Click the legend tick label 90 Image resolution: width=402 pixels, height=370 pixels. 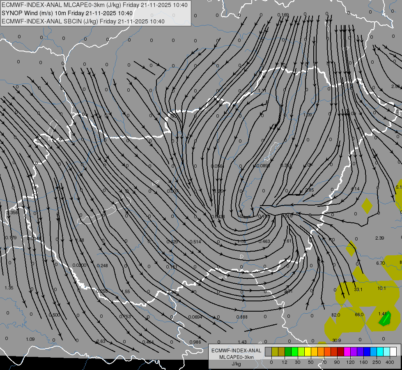coord(337,362)
